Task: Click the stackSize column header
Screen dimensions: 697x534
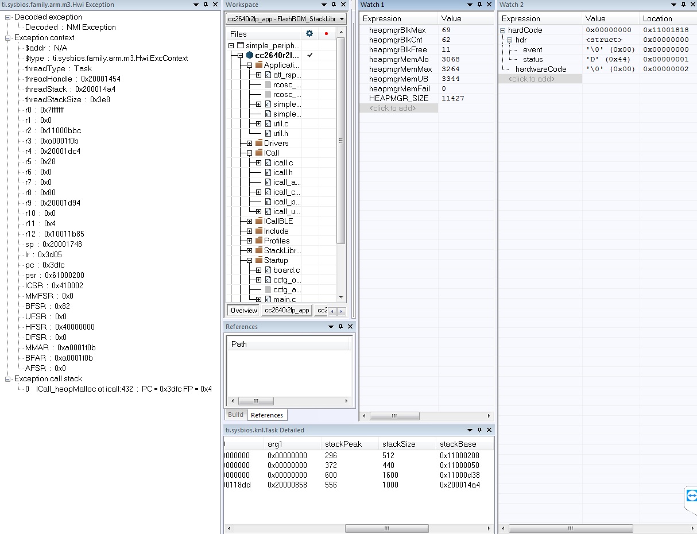Action: coord(408,444)
